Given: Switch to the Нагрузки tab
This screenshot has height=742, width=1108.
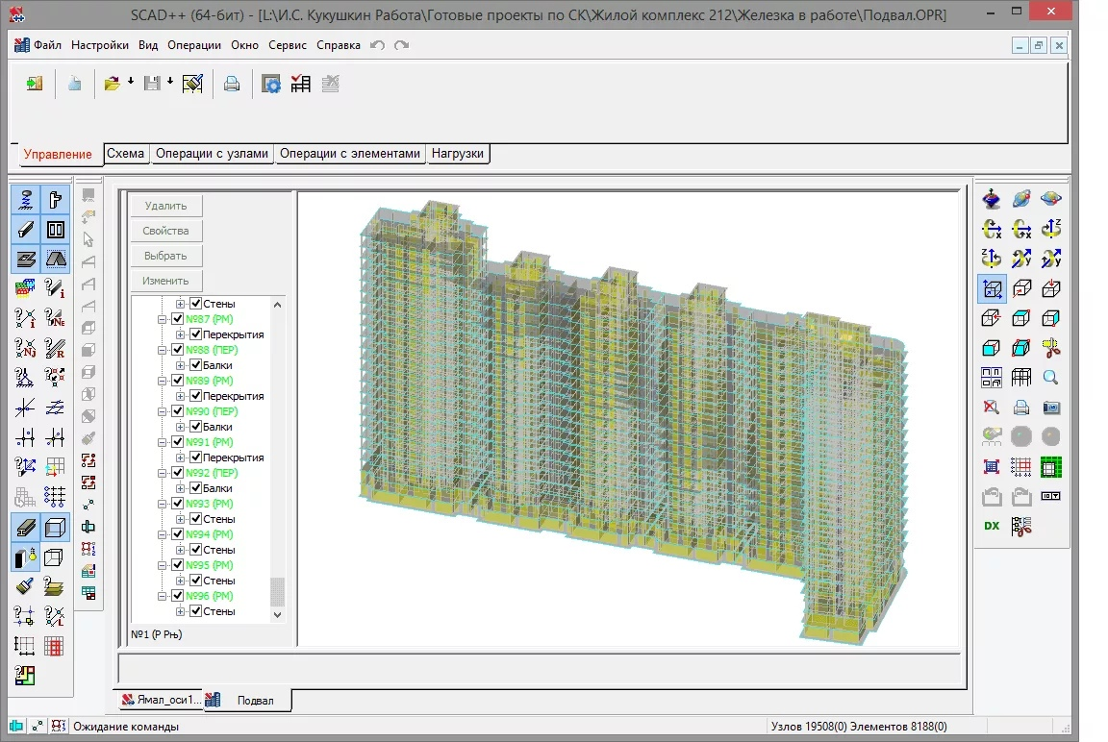Looking at the screenshot, I should (x=458, y=154).
